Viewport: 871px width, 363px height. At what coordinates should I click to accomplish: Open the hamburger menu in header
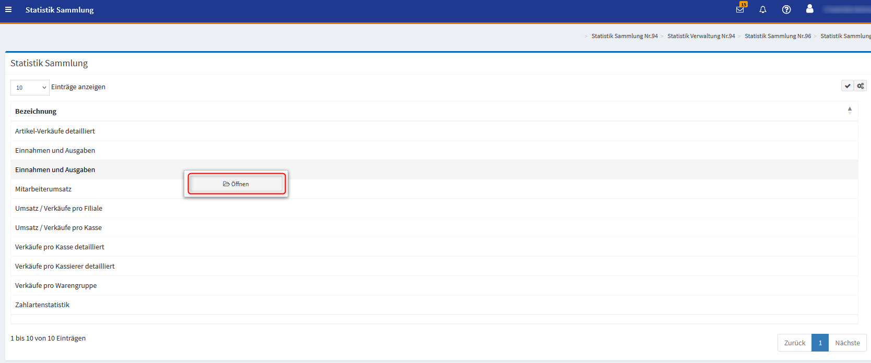tap(8, 10)
